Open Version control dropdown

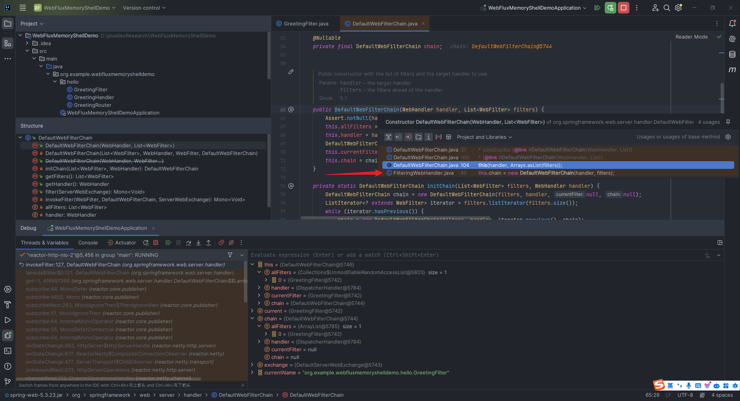(144, 8)
